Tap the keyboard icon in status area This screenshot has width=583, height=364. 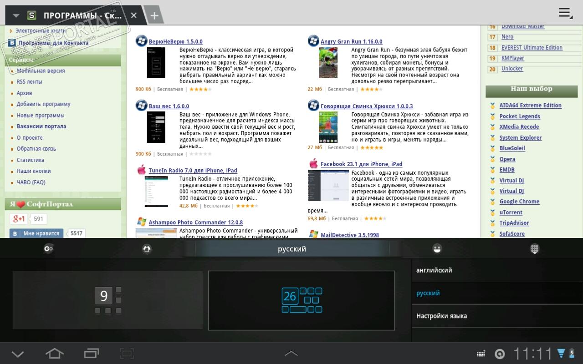click(481, 354)
